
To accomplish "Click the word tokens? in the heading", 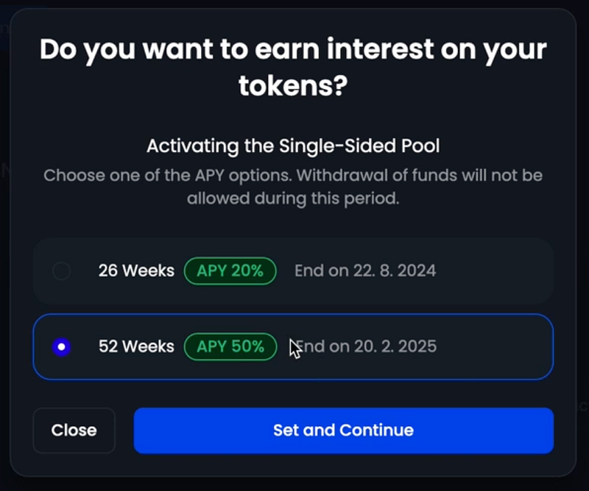I will (293, 86).
